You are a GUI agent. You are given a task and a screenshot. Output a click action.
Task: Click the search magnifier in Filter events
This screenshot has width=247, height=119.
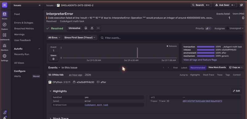102,38
